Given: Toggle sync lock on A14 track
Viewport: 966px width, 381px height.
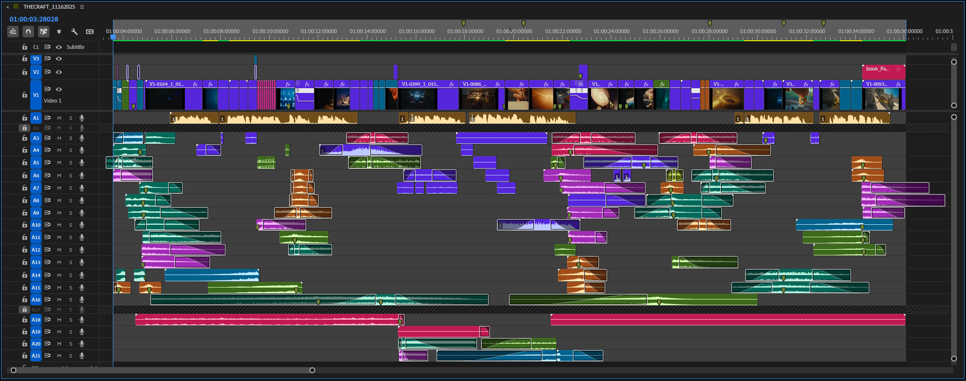Looking at the screenshot, I should point(48,275).
